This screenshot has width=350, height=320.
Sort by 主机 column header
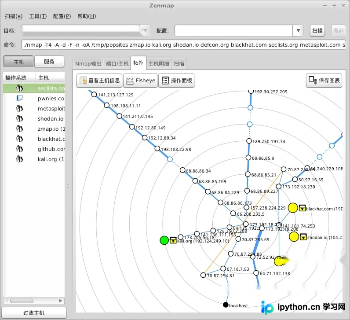click(x=50, y=78)
